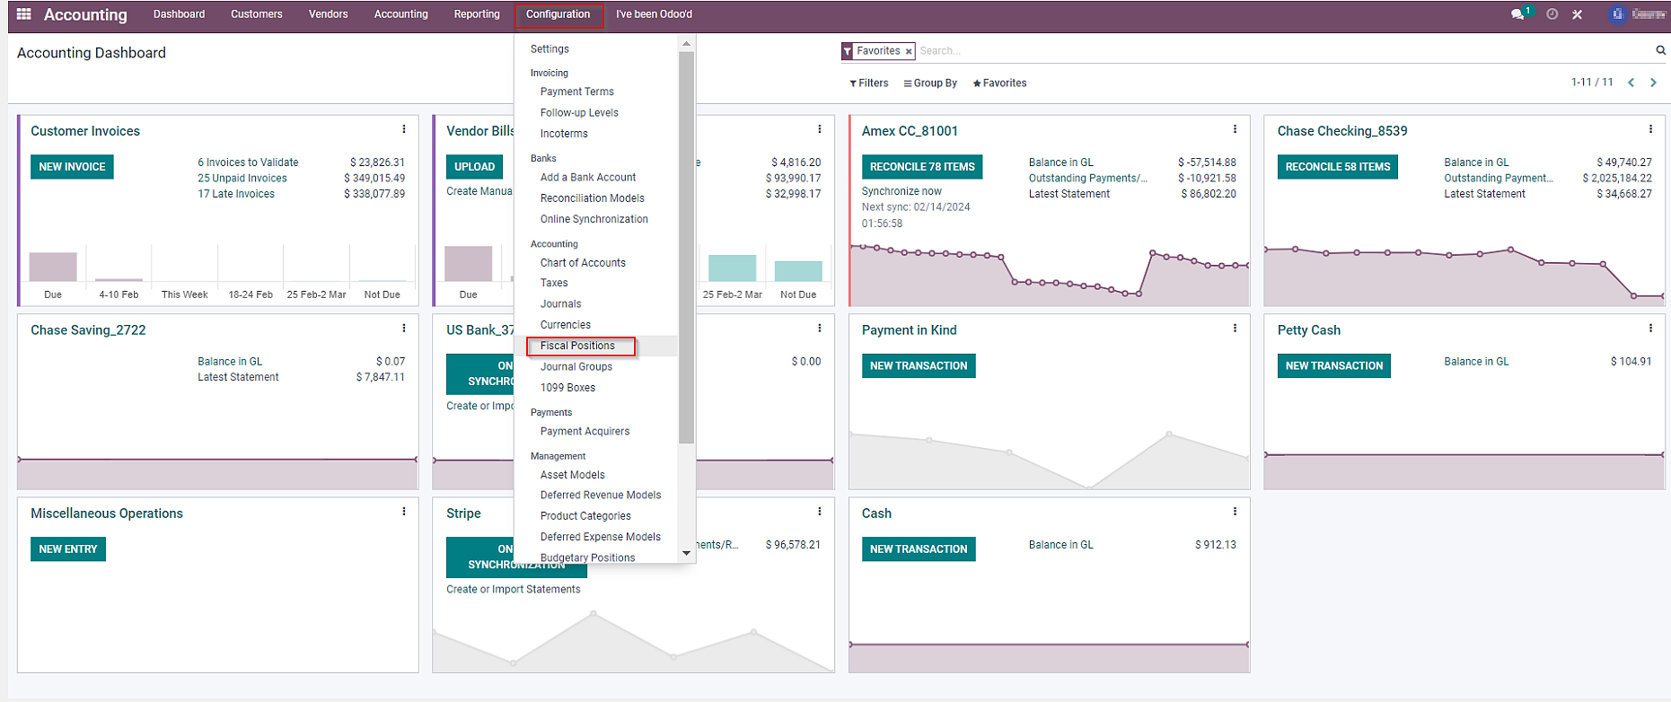Choose Follow-up Levels entry
The height and width of the screenshot is (702, 1671).
pos(579,113)
